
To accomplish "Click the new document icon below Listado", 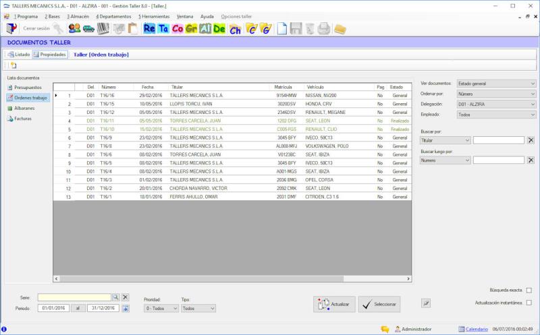I will pyautogui.click(x=13, y=65).
